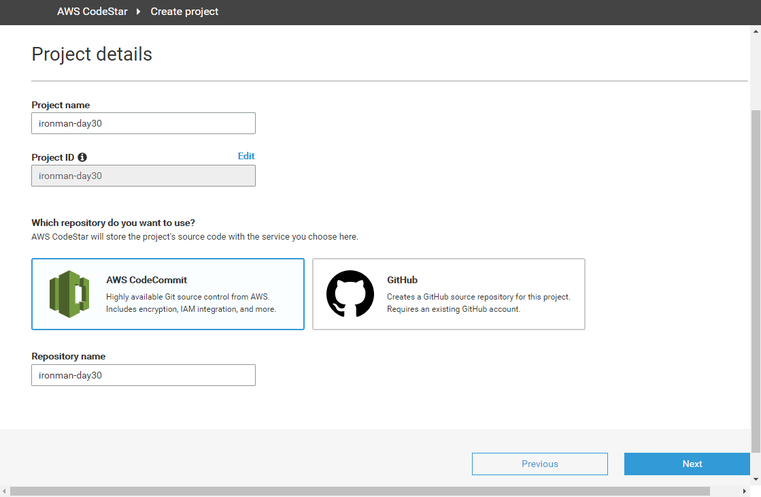Focus the Repository name text field
Image resolution: width=761 pixels, height=497 pixels.
point(143,375)
